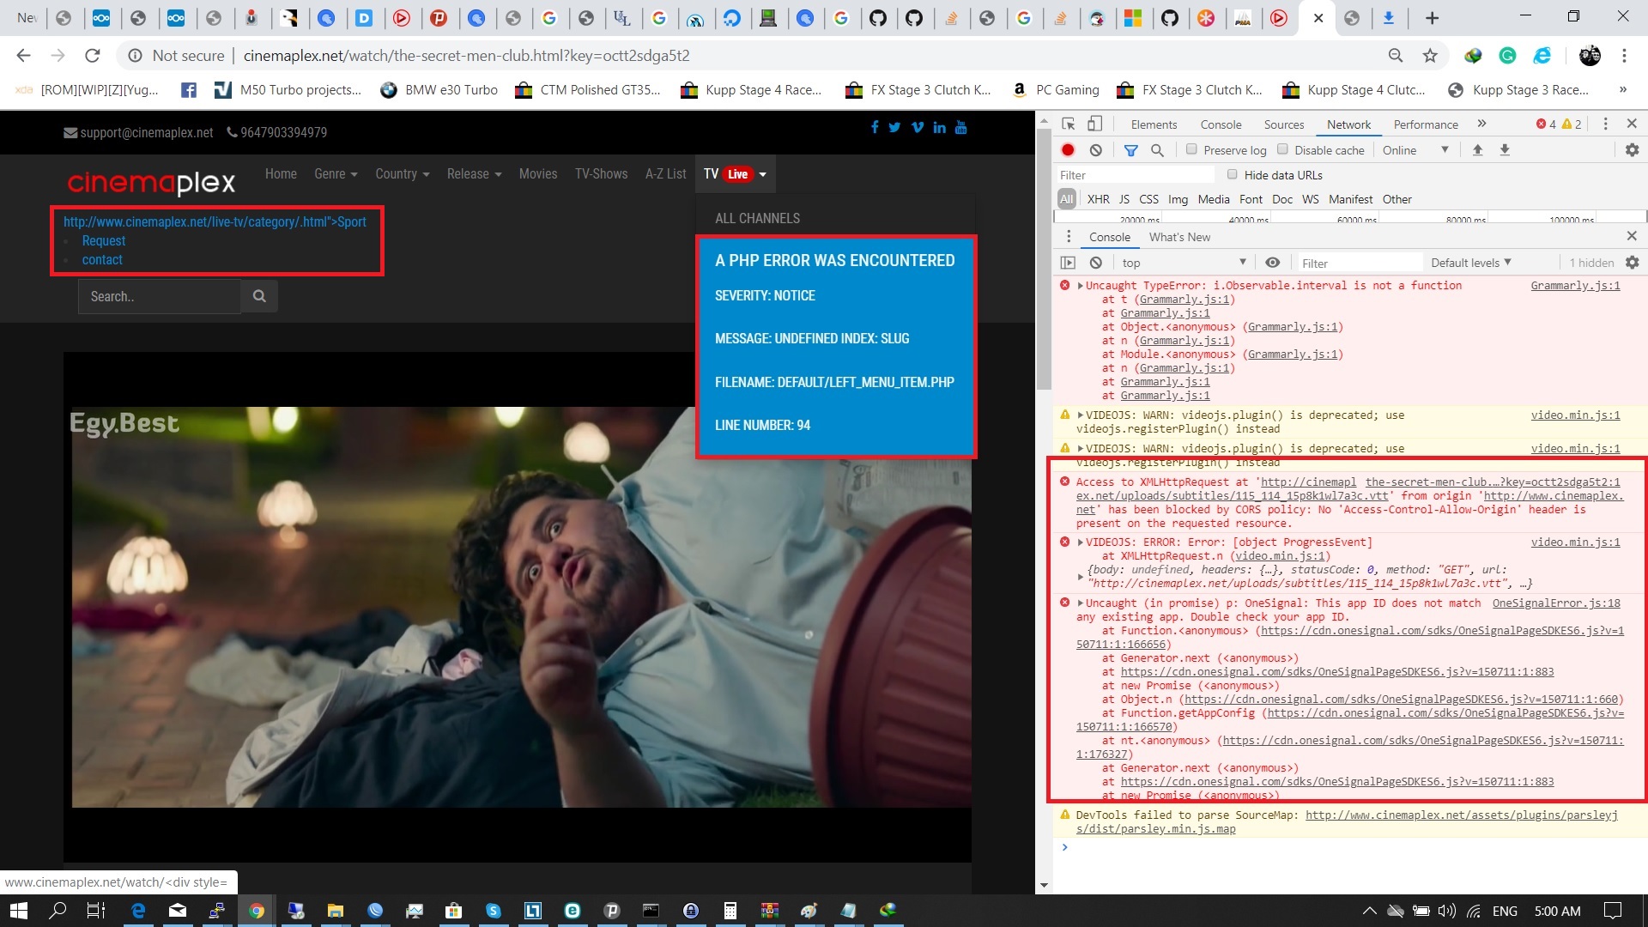Screen dimensions: 1648x927
Task: Open the Windows Start menu
Action: coord(19,911)
